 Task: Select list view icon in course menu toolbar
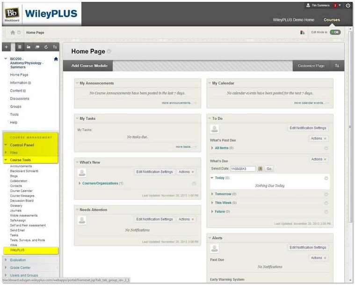tap(20, 47)
